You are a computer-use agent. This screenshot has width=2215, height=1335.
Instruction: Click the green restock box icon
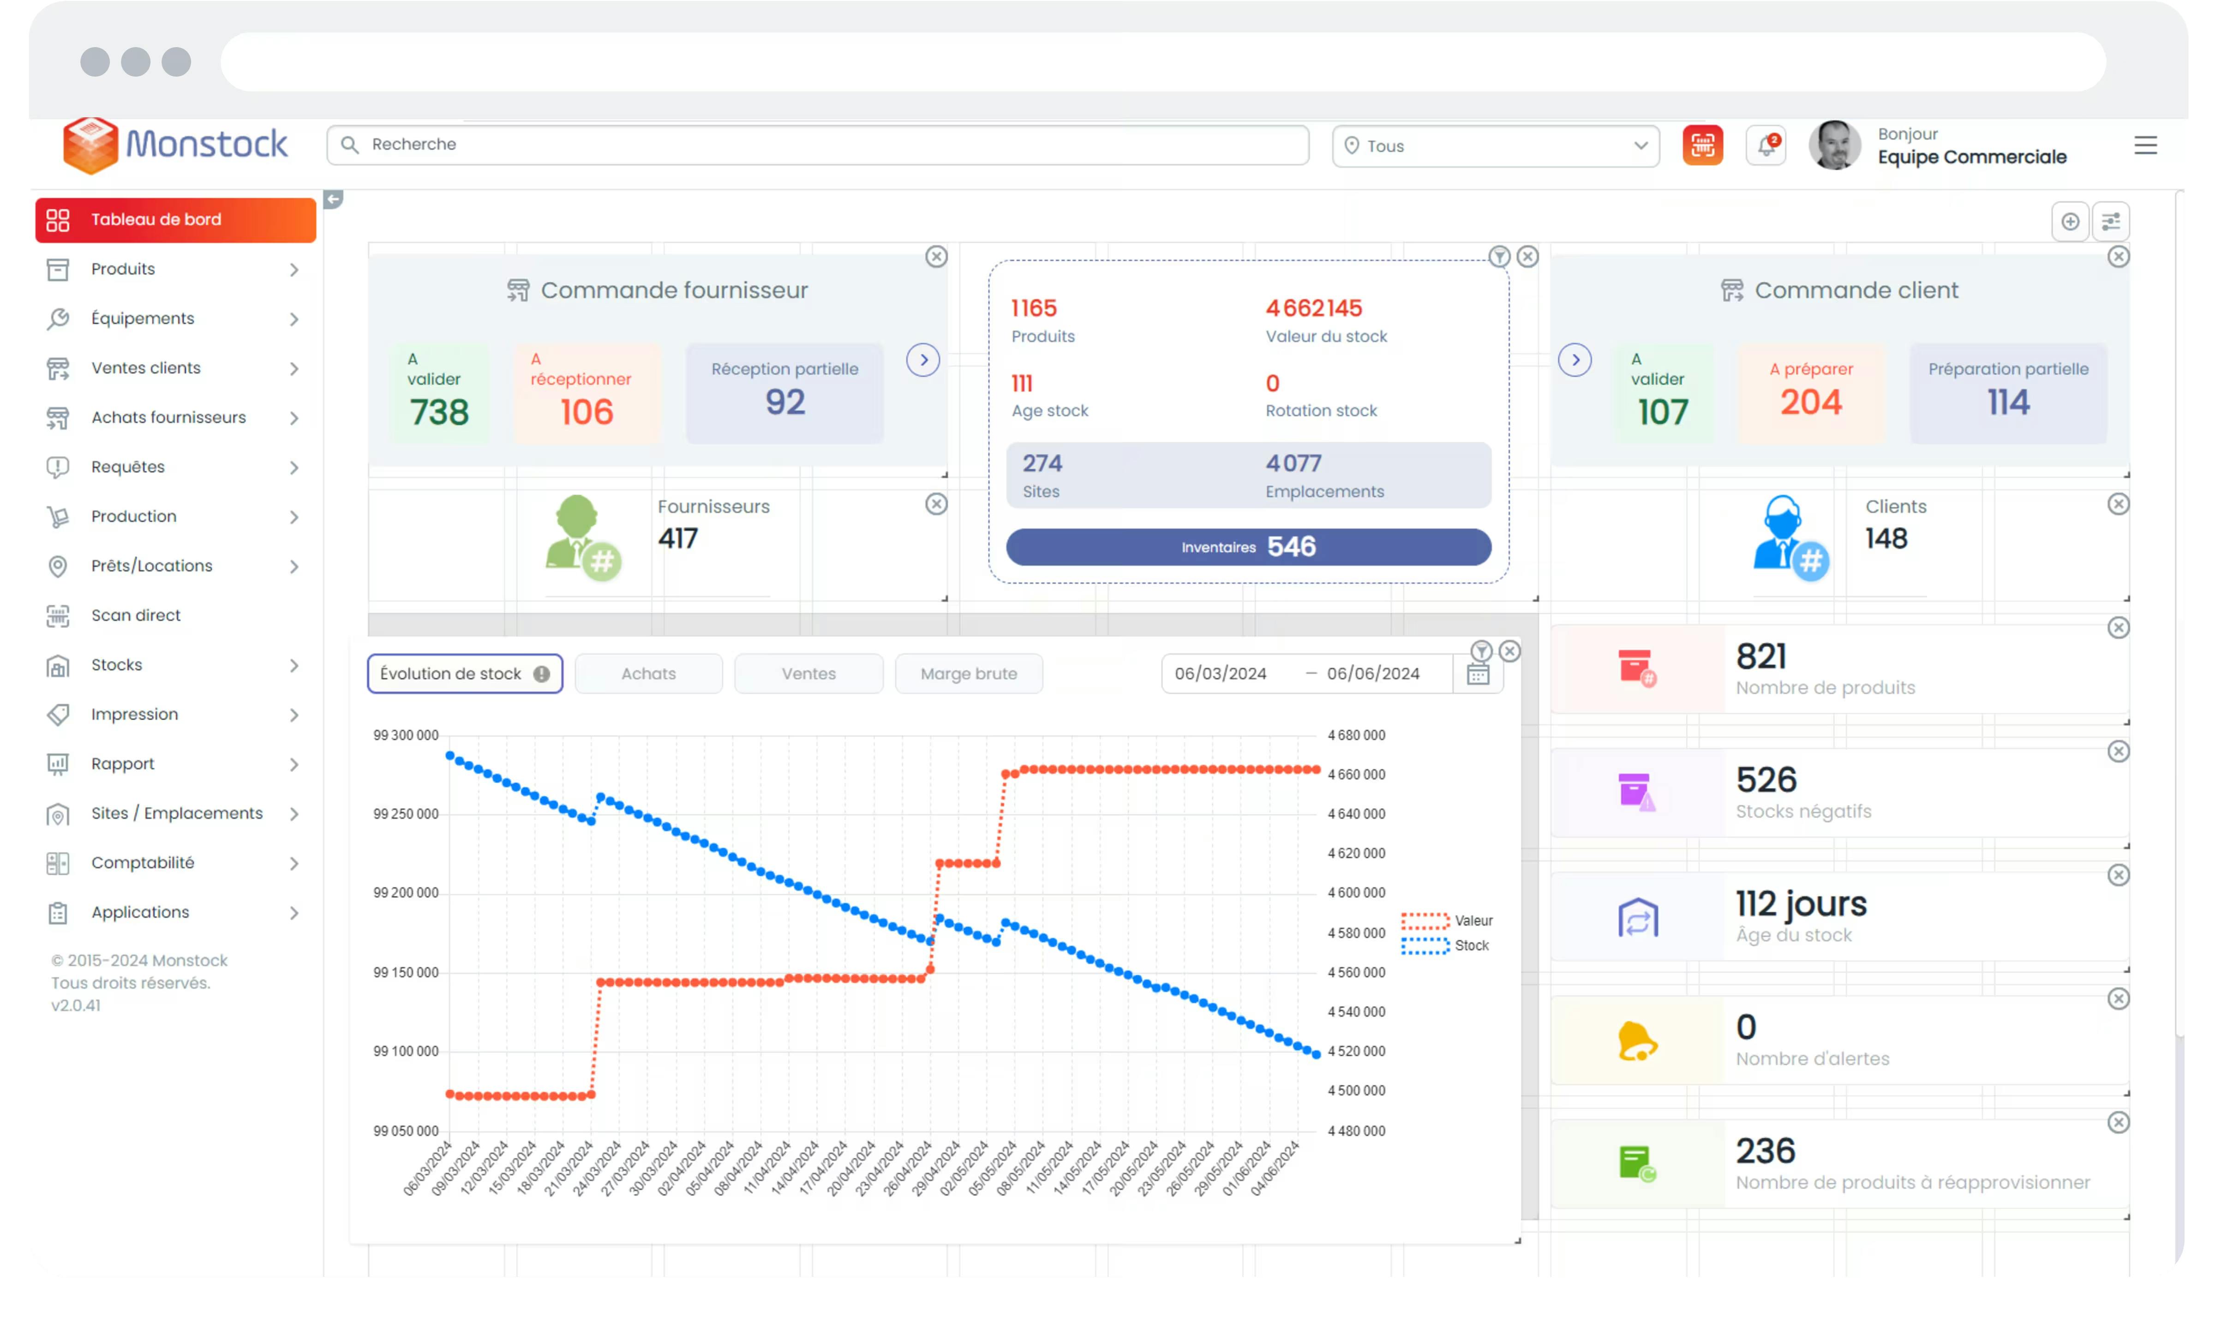pyautogui.click(x=1637, y=1163)
